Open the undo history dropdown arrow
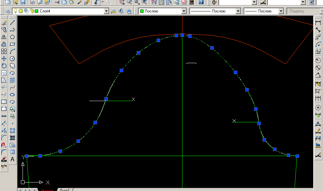Viewport: 323px width, 191px height. pos(103,2)
